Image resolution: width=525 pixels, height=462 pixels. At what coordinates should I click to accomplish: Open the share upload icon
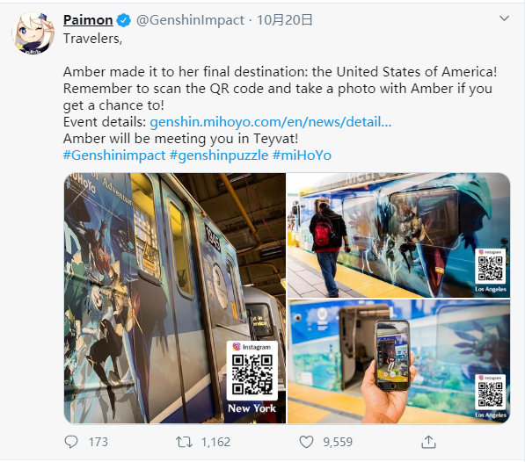point(428,442)
